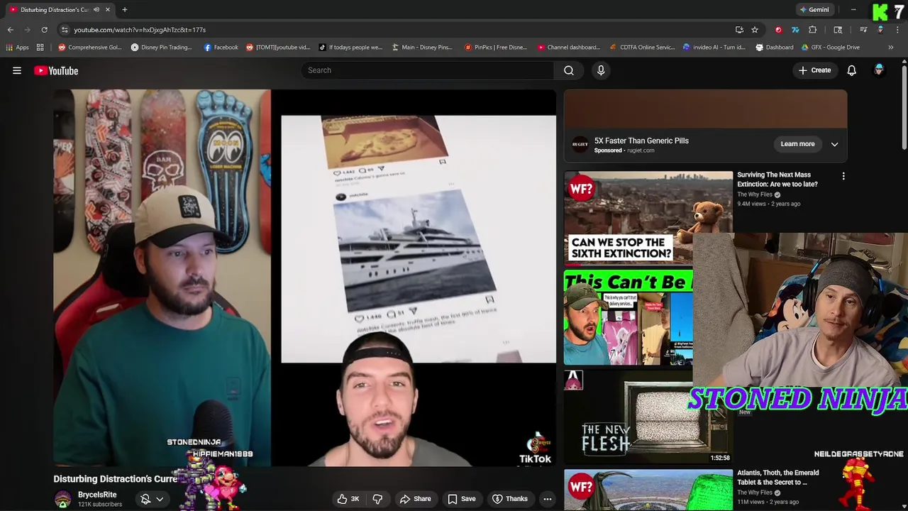
Task: Open the [TOMT] youtube vid bookmark
Action: [278, 48]
